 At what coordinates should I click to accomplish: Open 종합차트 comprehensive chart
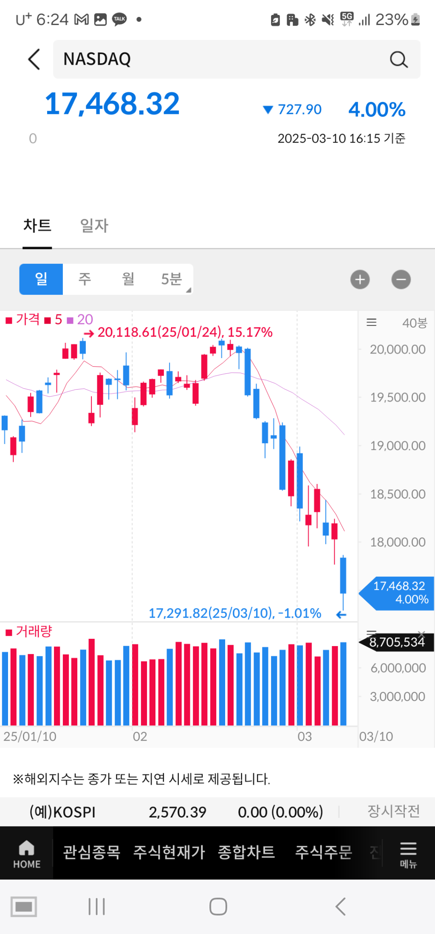pyautogui.click(x=246, y=852)
